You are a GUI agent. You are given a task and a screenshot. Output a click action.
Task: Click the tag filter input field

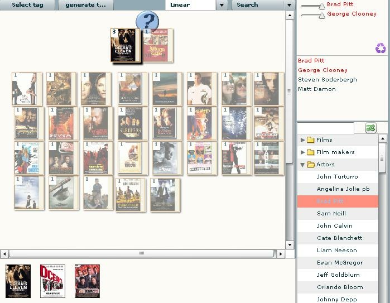click(x=325, y=128)
